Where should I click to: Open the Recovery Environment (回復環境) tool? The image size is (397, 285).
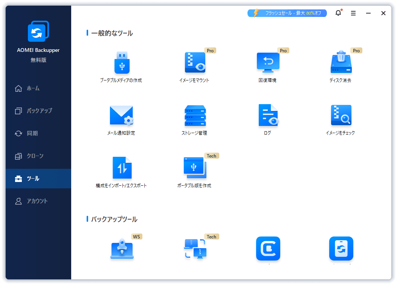point(267,63)
